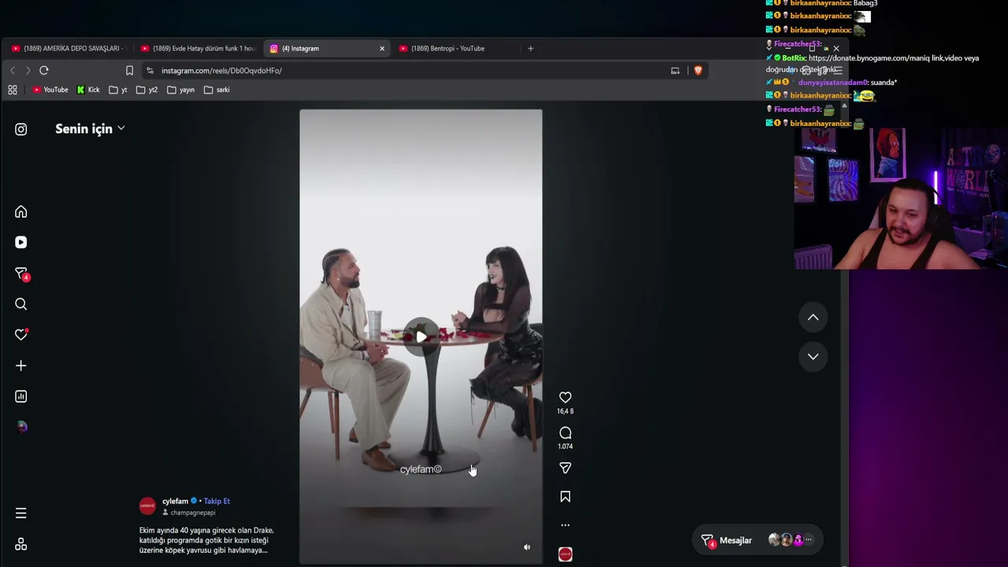Close the Instagram browser tab
The height and width of the screenshot is (567, 1008).
(382, 48)
